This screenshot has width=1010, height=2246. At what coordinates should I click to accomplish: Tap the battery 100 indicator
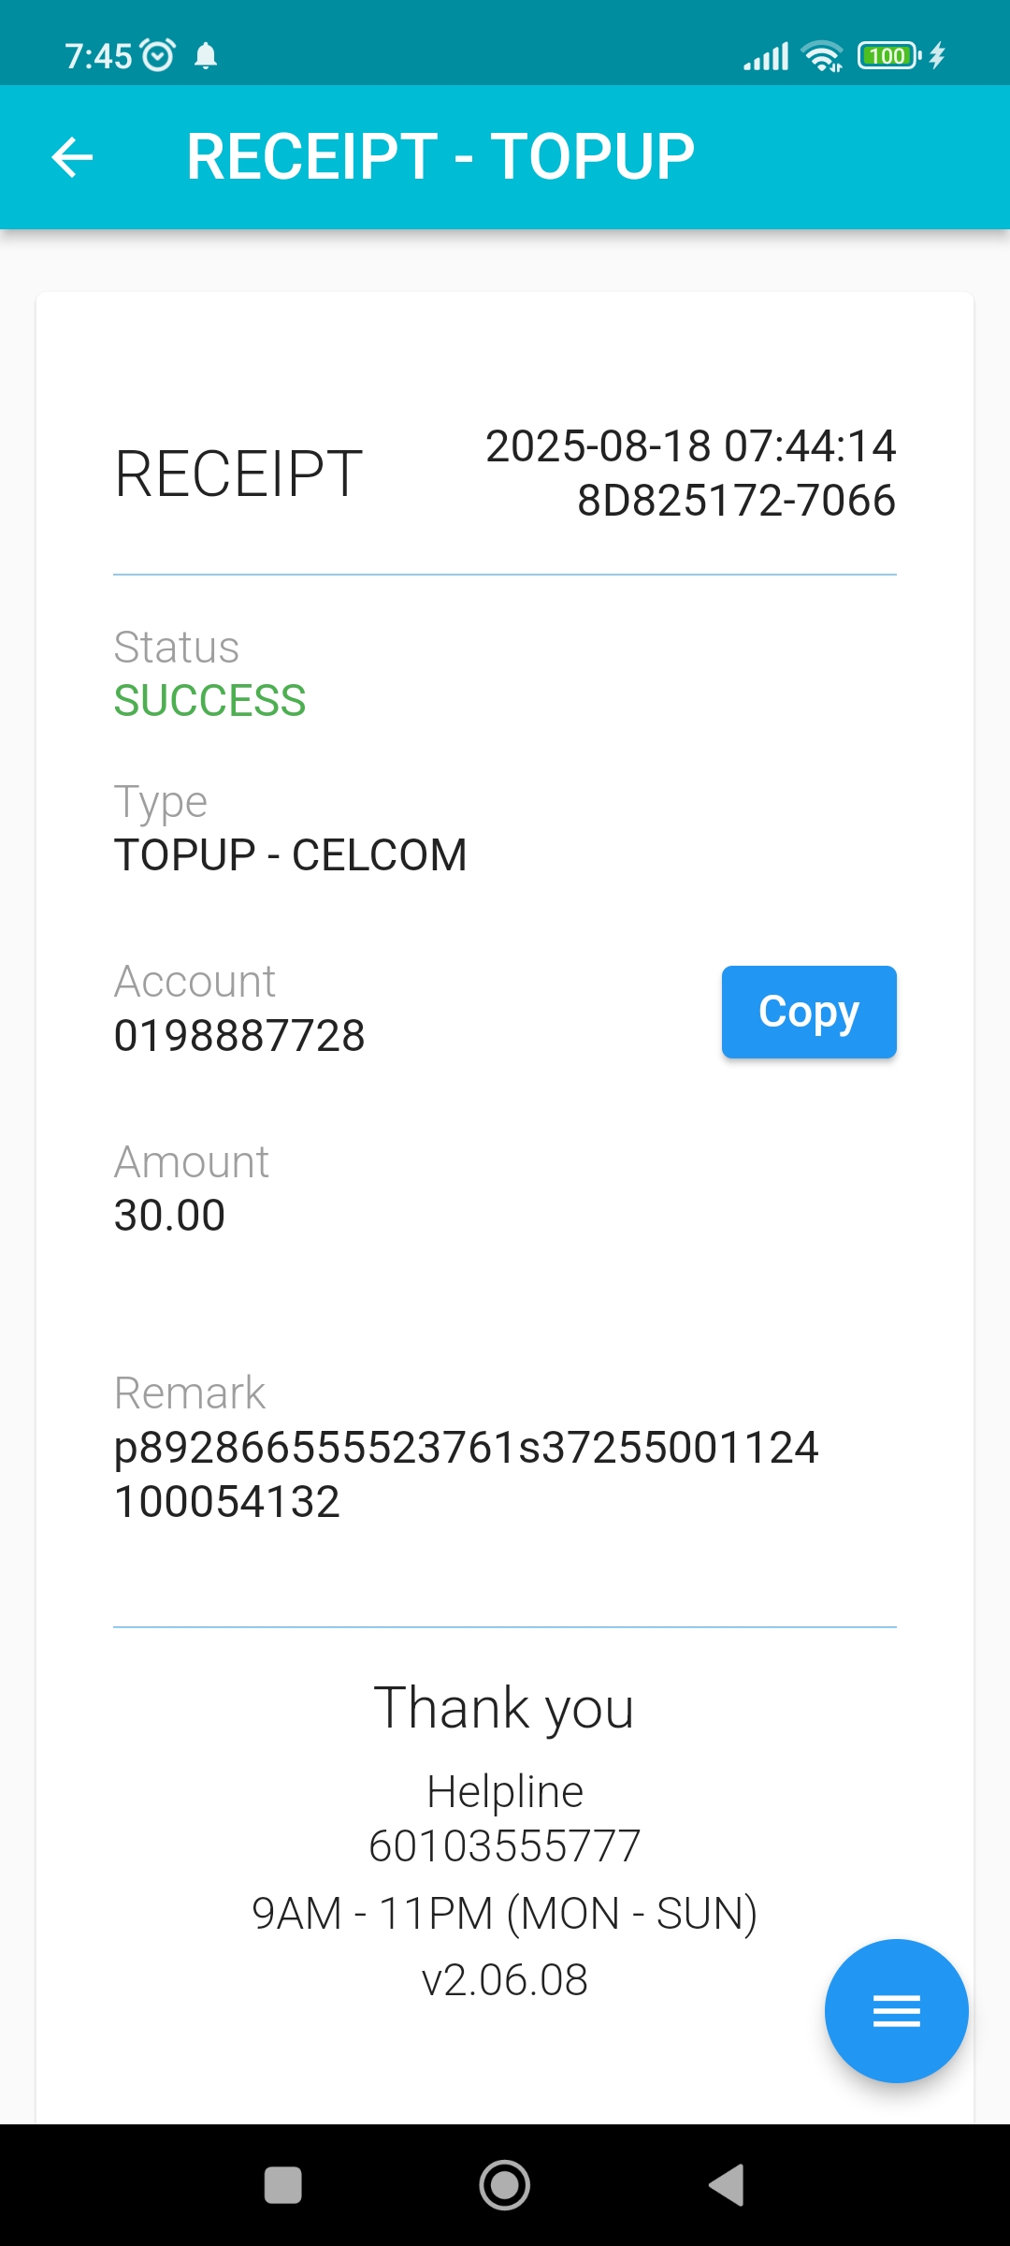888,56
